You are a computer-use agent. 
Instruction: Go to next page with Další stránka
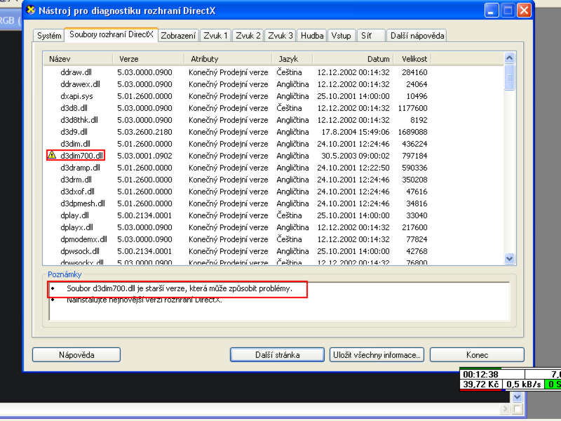click(277, 355)
